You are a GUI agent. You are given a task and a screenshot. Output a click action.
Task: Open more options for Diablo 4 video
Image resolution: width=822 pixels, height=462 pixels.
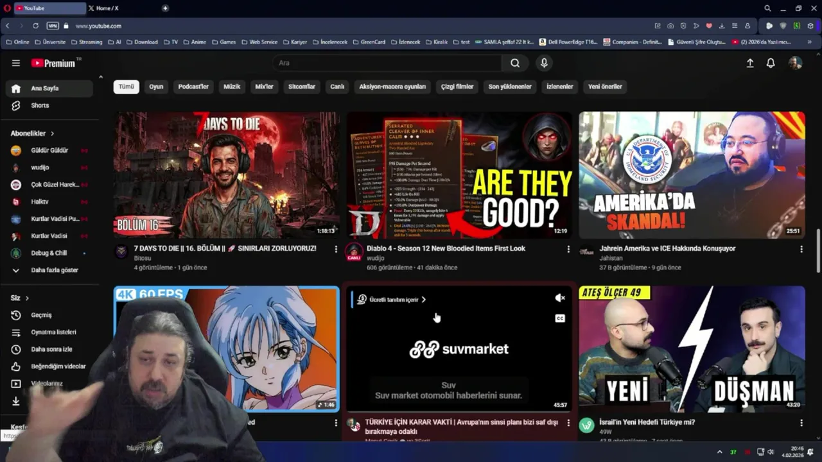[568, 249]
